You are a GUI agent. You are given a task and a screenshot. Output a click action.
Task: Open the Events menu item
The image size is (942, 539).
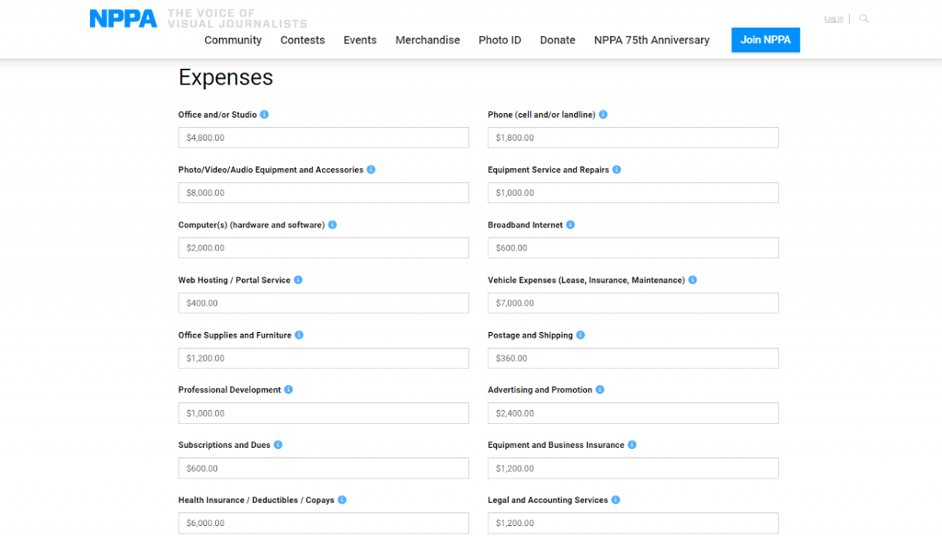point(360,40)
